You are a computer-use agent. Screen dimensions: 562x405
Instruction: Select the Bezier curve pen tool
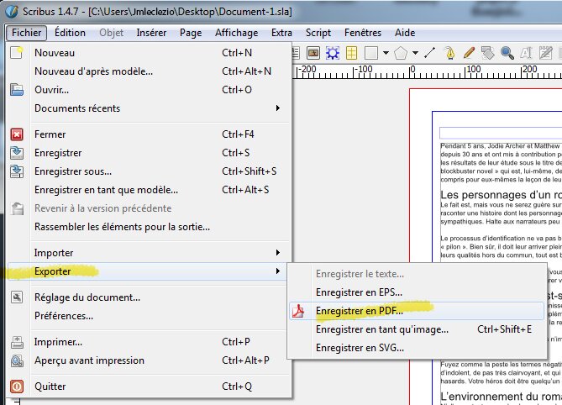click(449, 53)
